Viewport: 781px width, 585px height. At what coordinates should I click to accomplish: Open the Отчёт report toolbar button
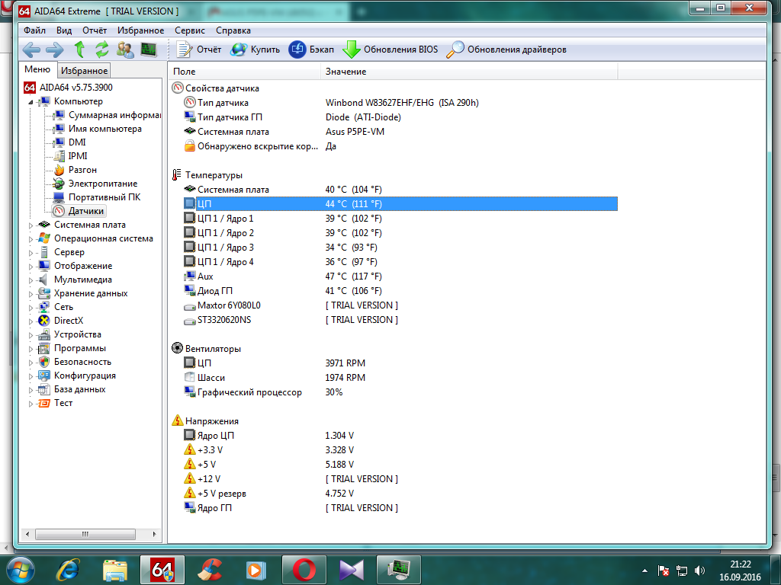click(x=199, y=50)
